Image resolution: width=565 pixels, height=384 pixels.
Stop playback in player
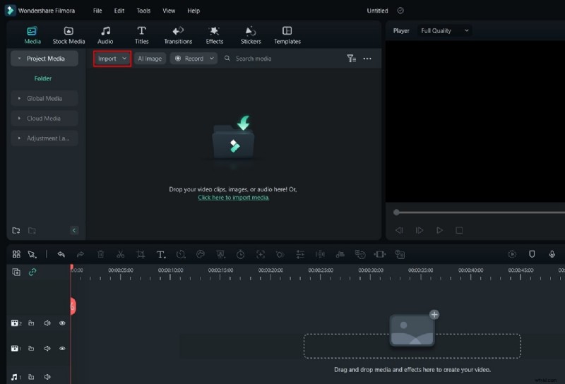(459, 230)
